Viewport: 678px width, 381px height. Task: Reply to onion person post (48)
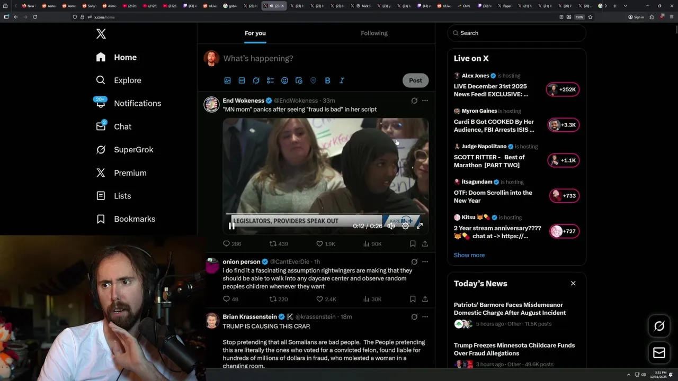(230, 299)
